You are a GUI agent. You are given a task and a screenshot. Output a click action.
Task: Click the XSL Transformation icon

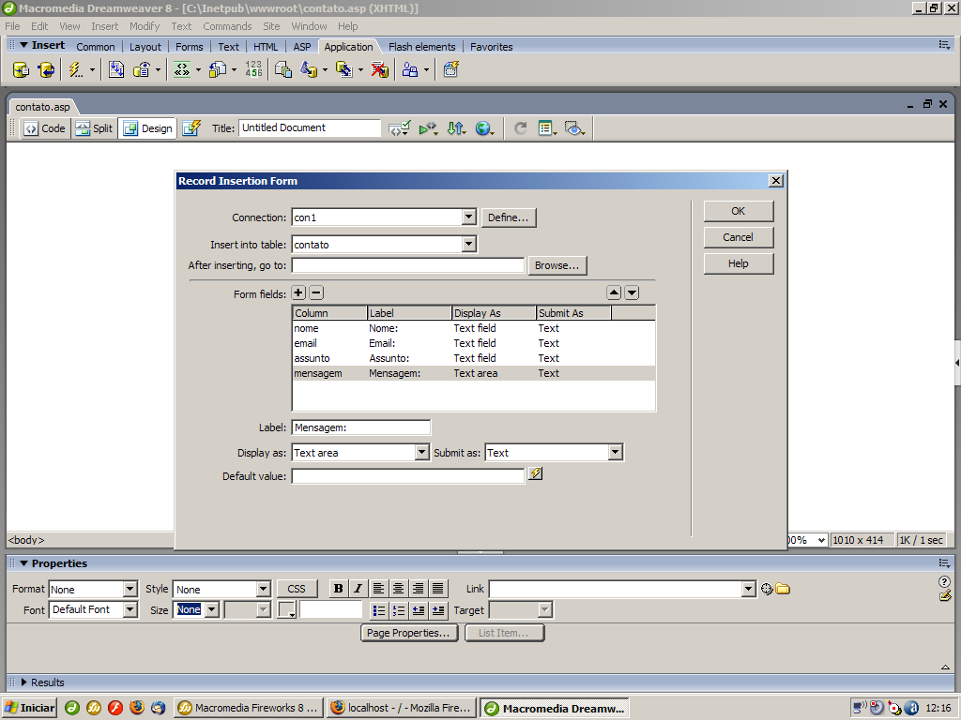451,69
